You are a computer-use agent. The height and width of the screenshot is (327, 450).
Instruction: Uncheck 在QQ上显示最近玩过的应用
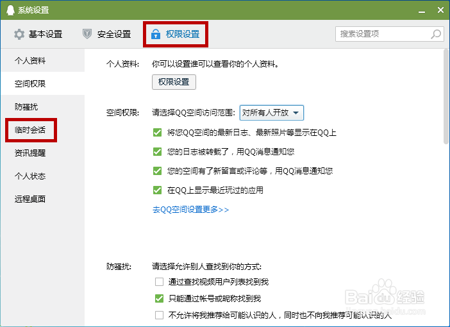pos(157,190)
